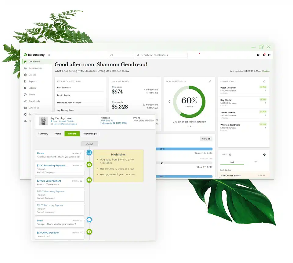
Task: Open the Love, Jay and Christie household link
Action: click(x=63, y=121)
